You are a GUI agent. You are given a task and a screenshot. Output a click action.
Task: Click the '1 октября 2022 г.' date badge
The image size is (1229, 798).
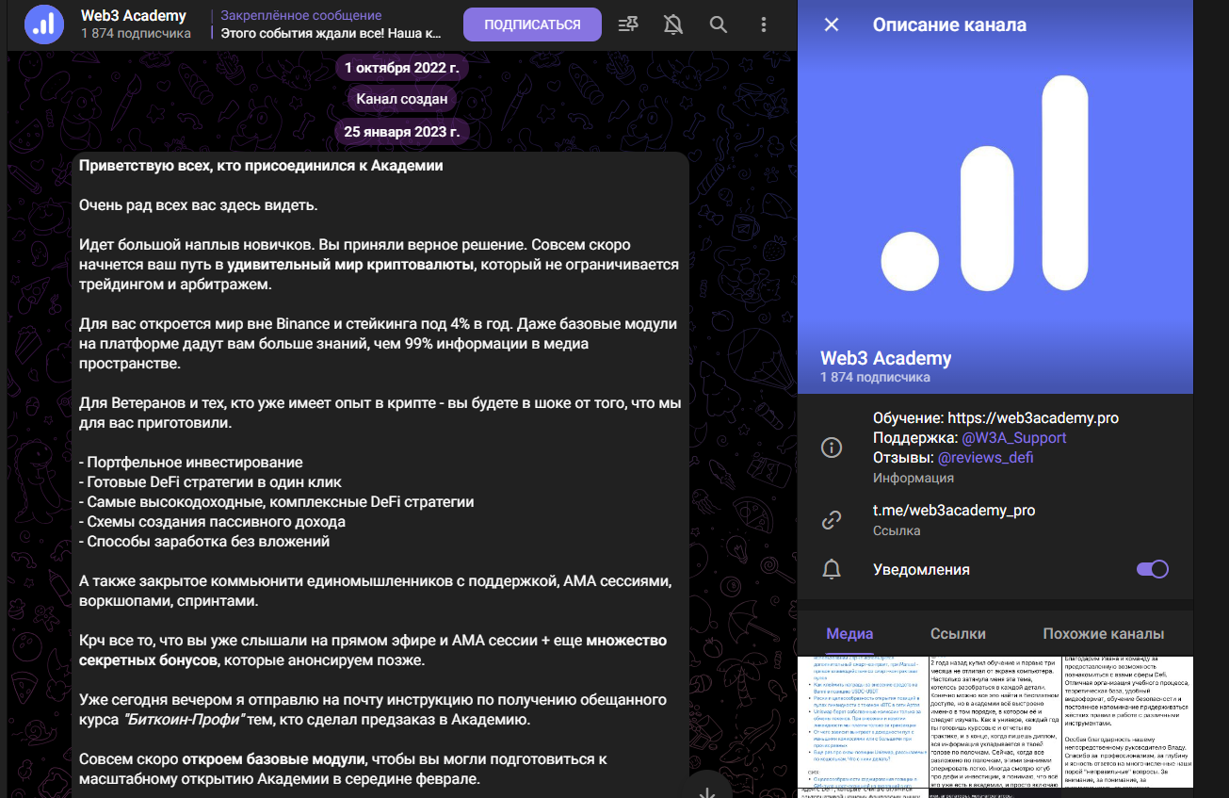click(402, 68)
